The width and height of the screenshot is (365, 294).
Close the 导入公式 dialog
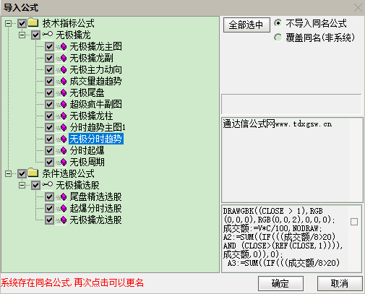(358, 7)
